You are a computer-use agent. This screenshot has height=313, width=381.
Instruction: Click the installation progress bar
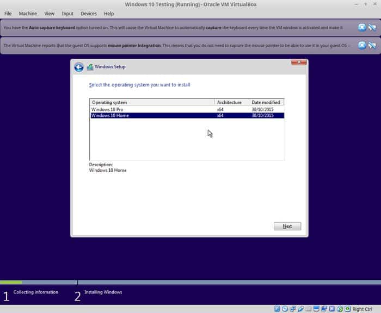point(190,282)
